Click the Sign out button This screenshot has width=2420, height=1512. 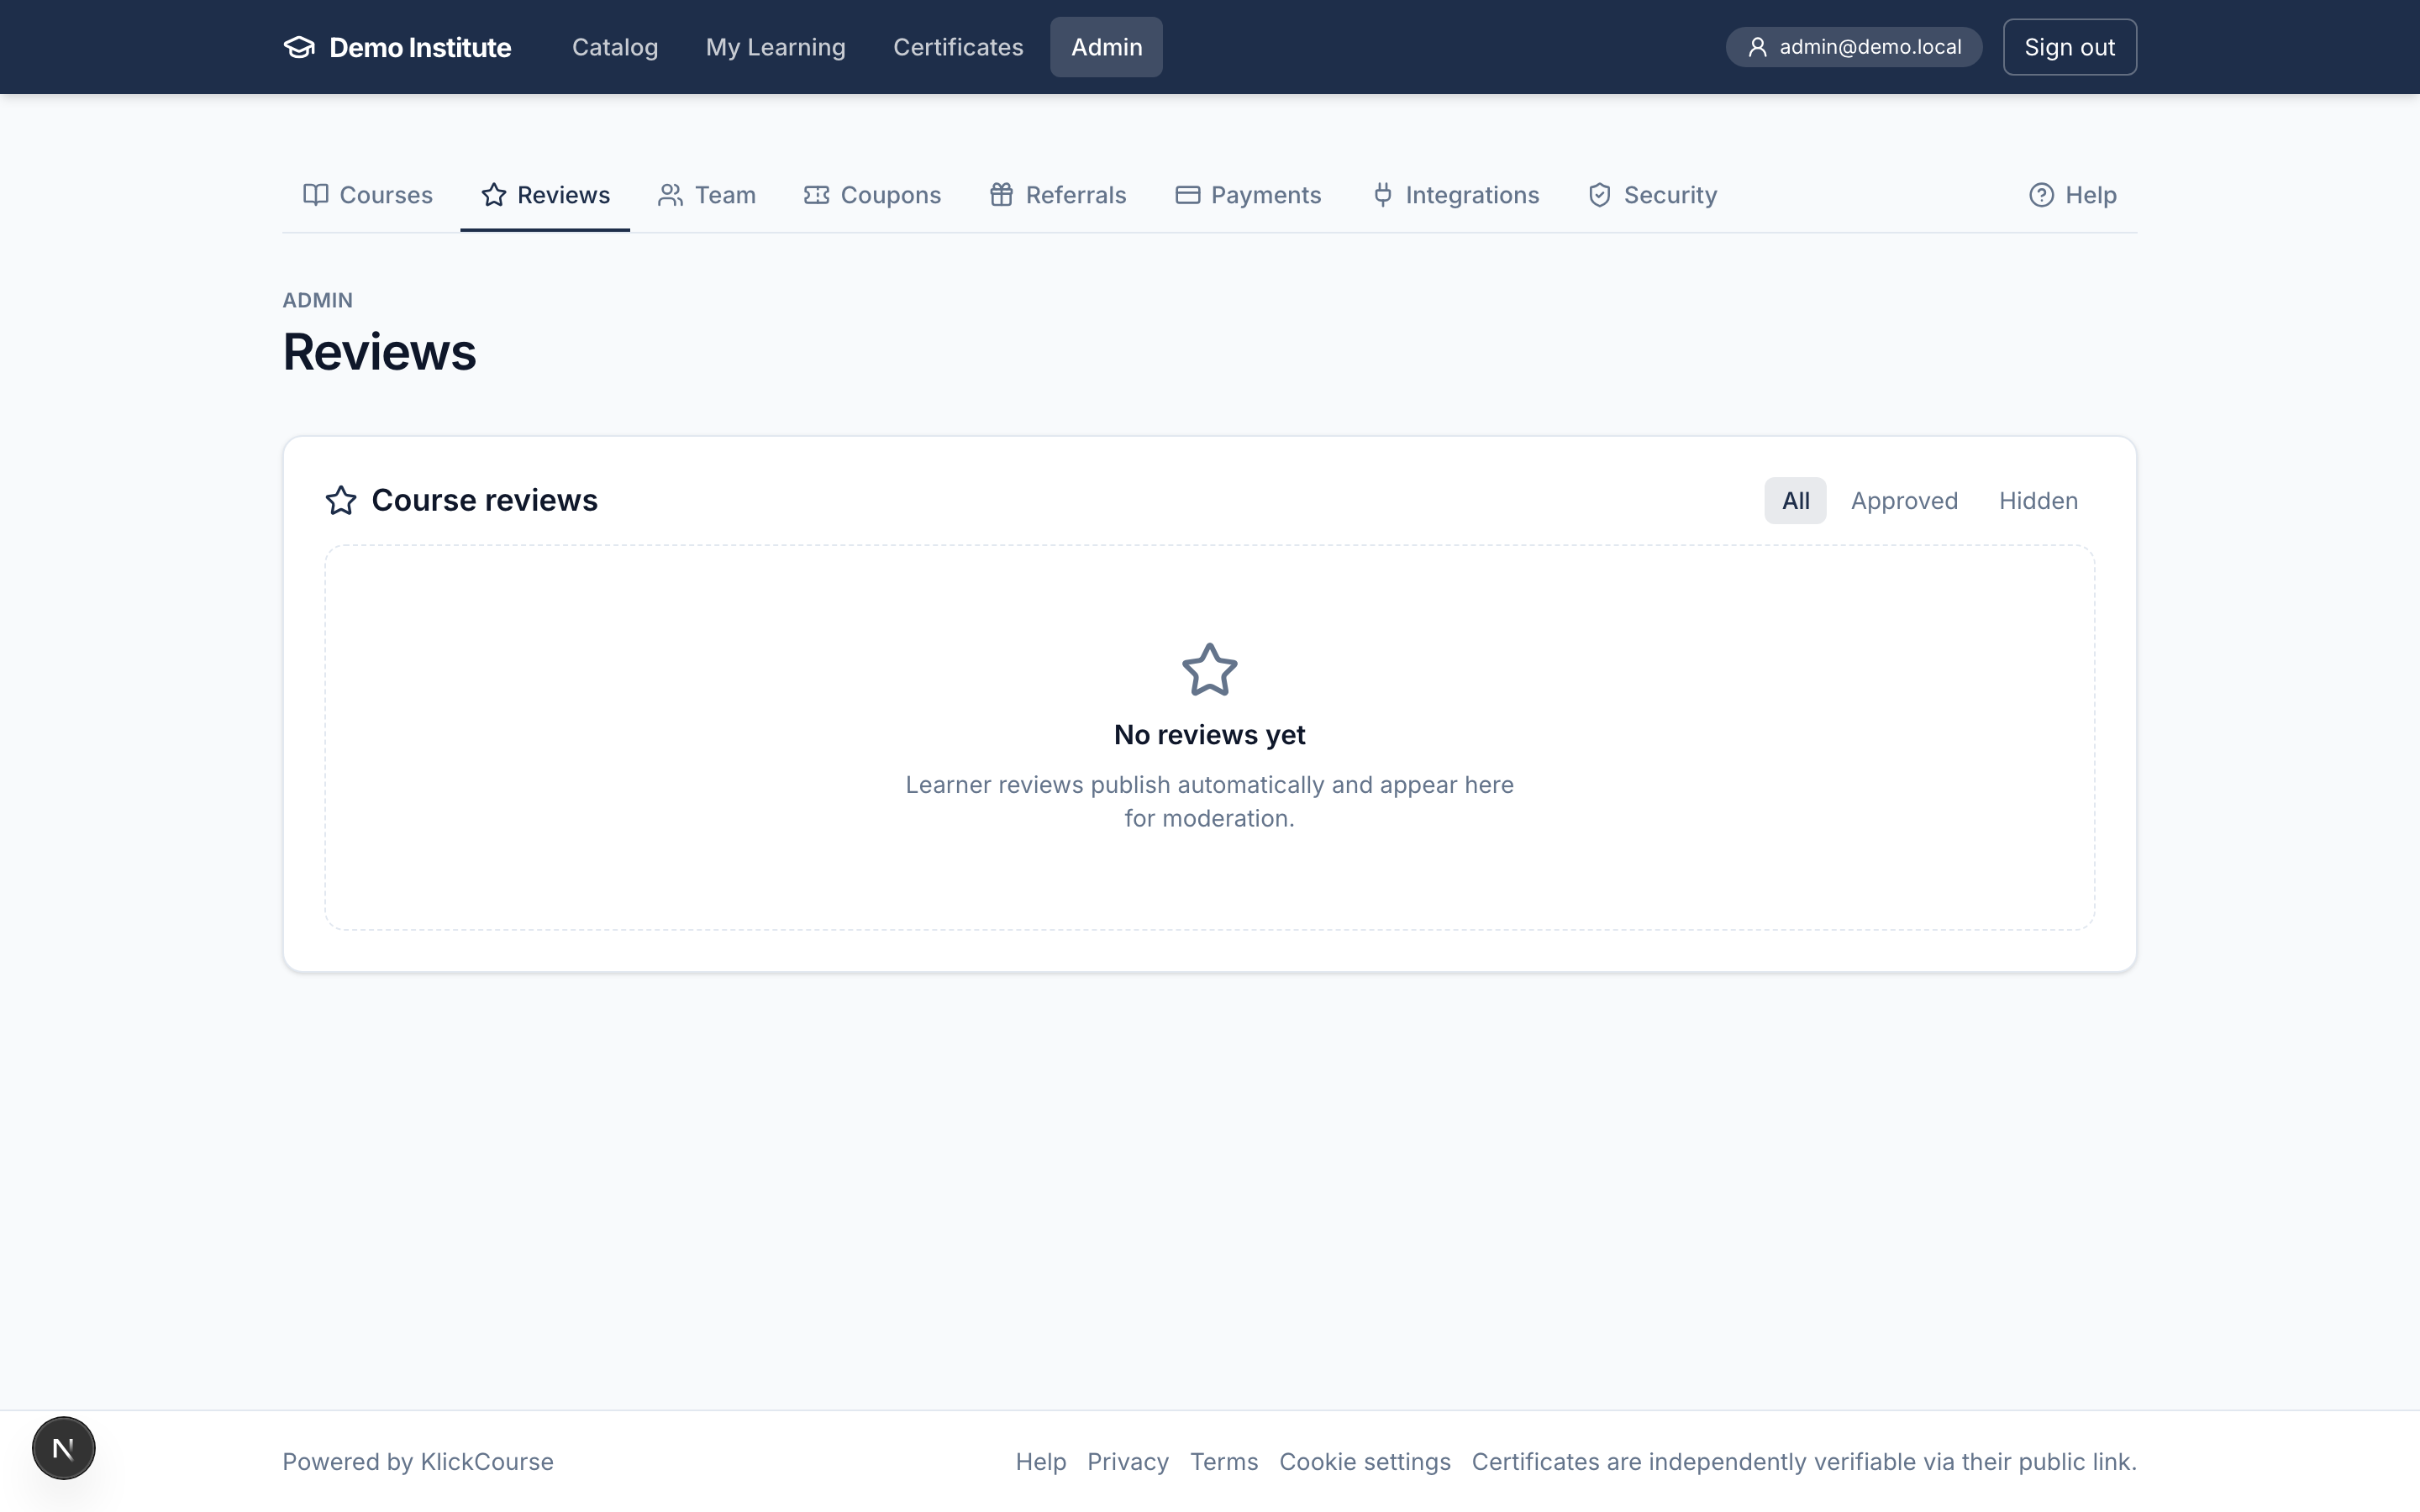click(2069, 47)
